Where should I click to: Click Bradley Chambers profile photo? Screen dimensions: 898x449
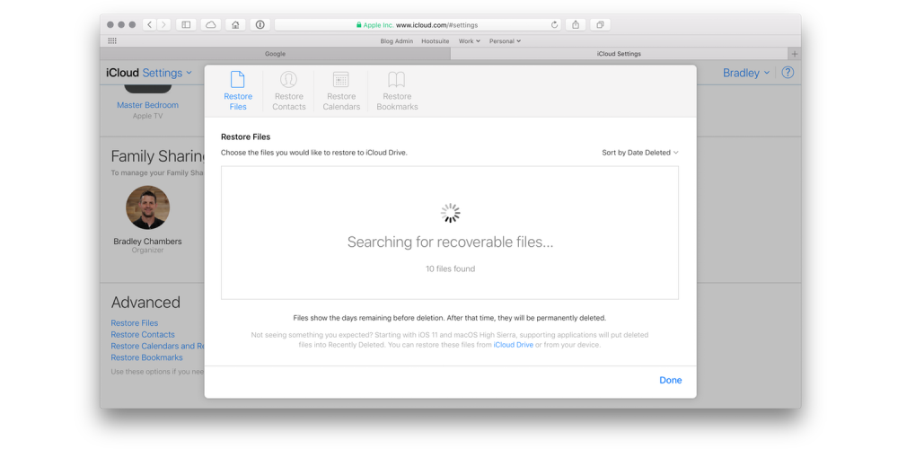[147, 208]
